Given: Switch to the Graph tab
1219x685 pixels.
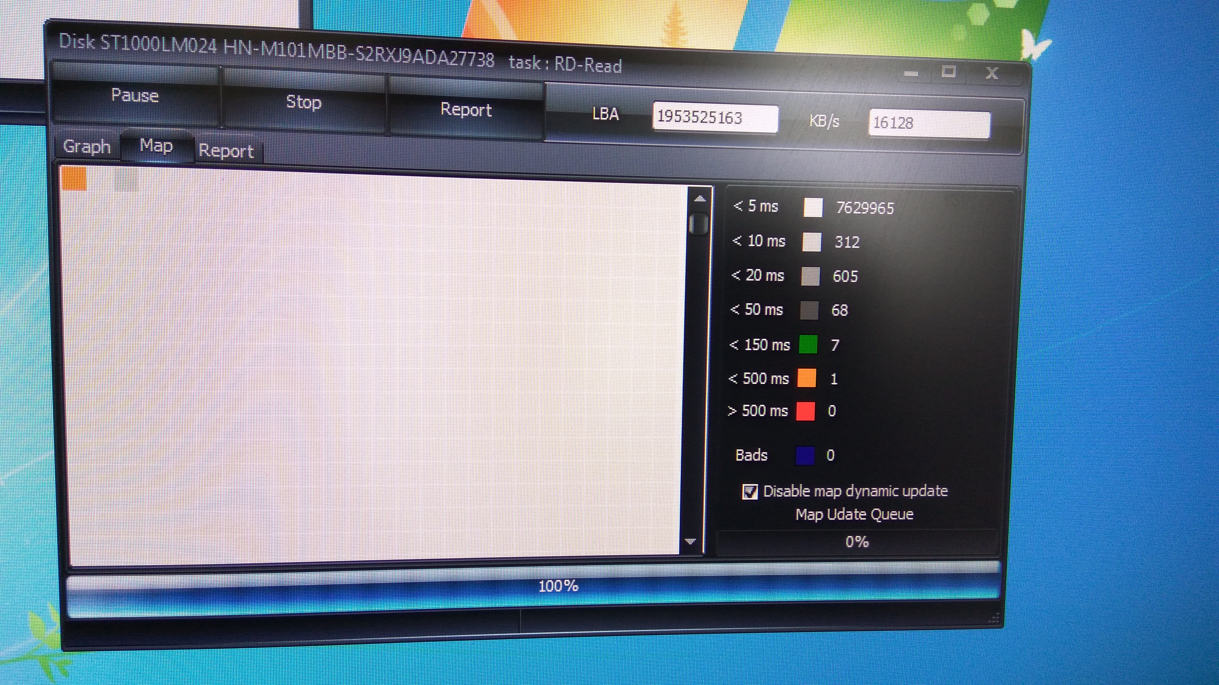Looking at the screenshot, I should coord(87,147).
